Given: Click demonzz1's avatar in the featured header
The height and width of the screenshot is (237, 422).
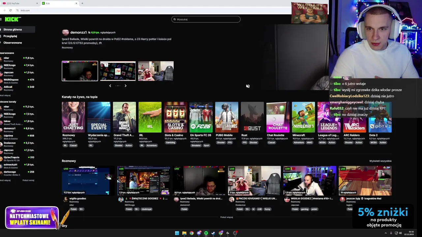Looking at the screenshot, I should pos(65,32).
